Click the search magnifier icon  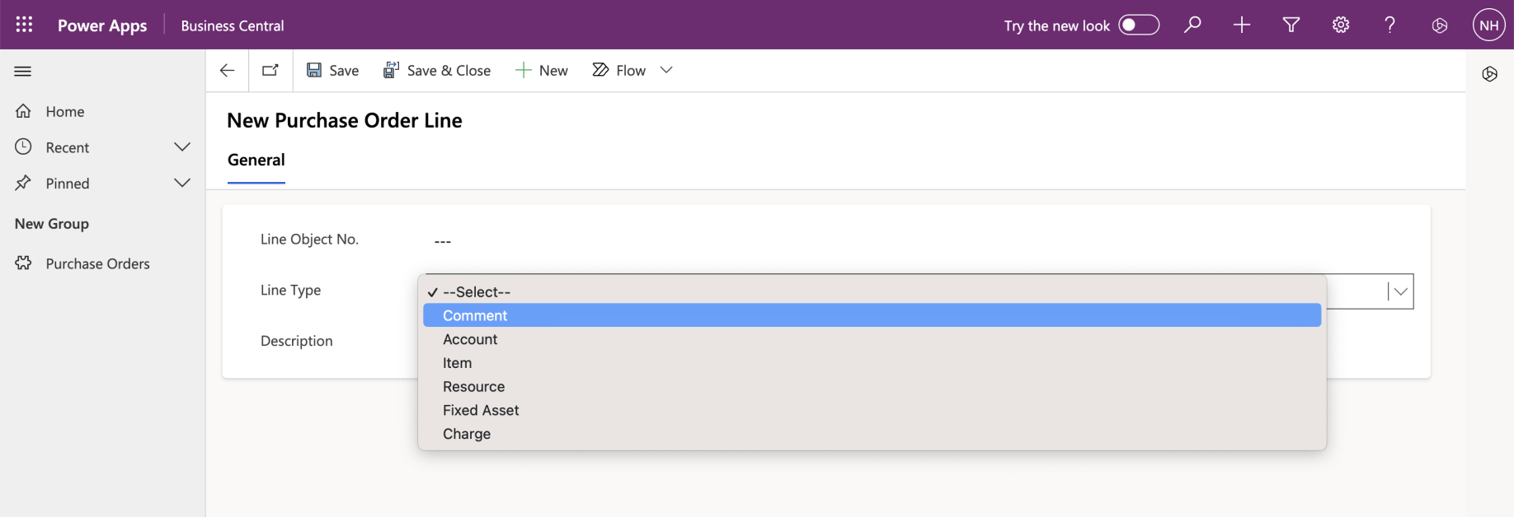point(1192,25)
